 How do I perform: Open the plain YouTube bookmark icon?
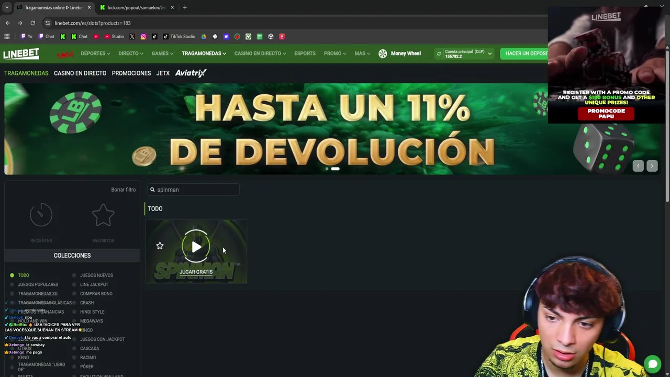[96, 37]
